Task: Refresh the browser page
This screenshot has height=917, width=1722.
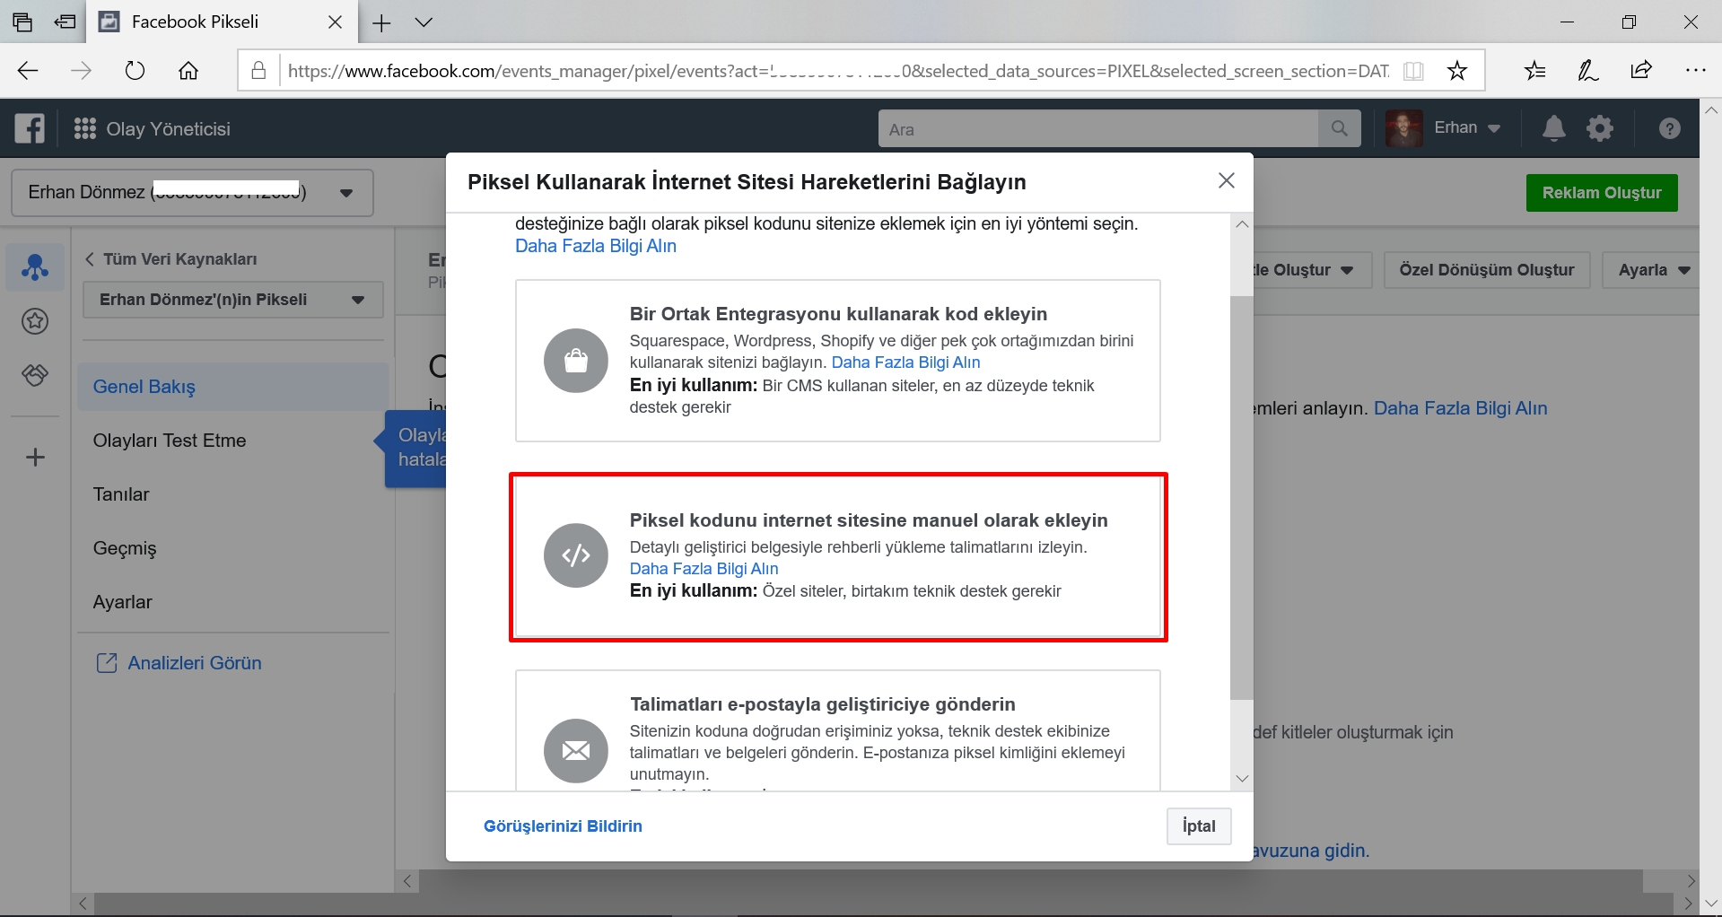Action: pyautogui.click(x=135, y=70)
